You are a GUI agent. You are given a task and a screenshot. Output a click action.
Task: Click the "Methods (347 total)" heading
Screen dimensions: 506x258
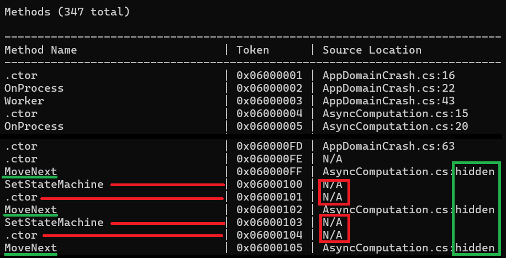[x=67, y=12]
